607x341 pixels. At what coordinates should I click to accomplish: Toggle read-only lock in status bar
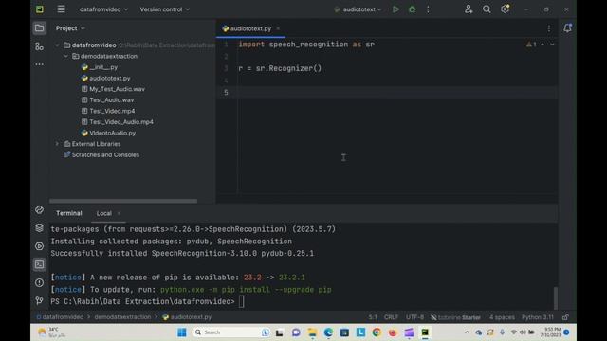click(x=565, y=317)
